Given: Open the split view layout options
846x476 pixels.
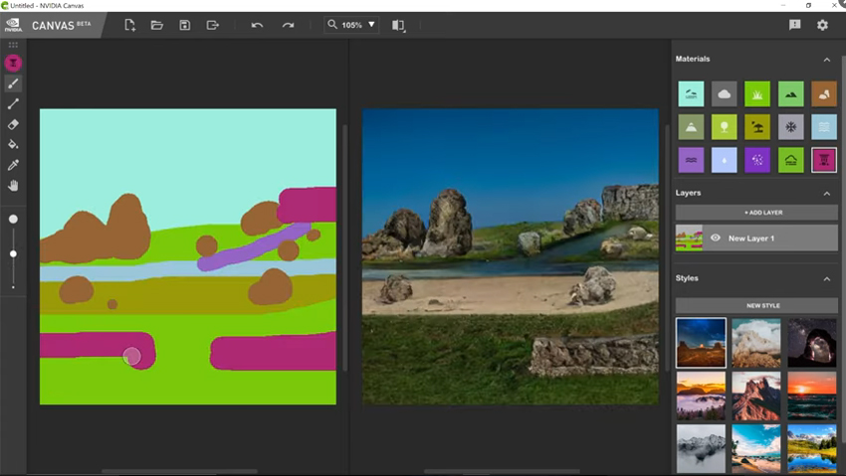Looking at the screenshot, I should point(399,25).
